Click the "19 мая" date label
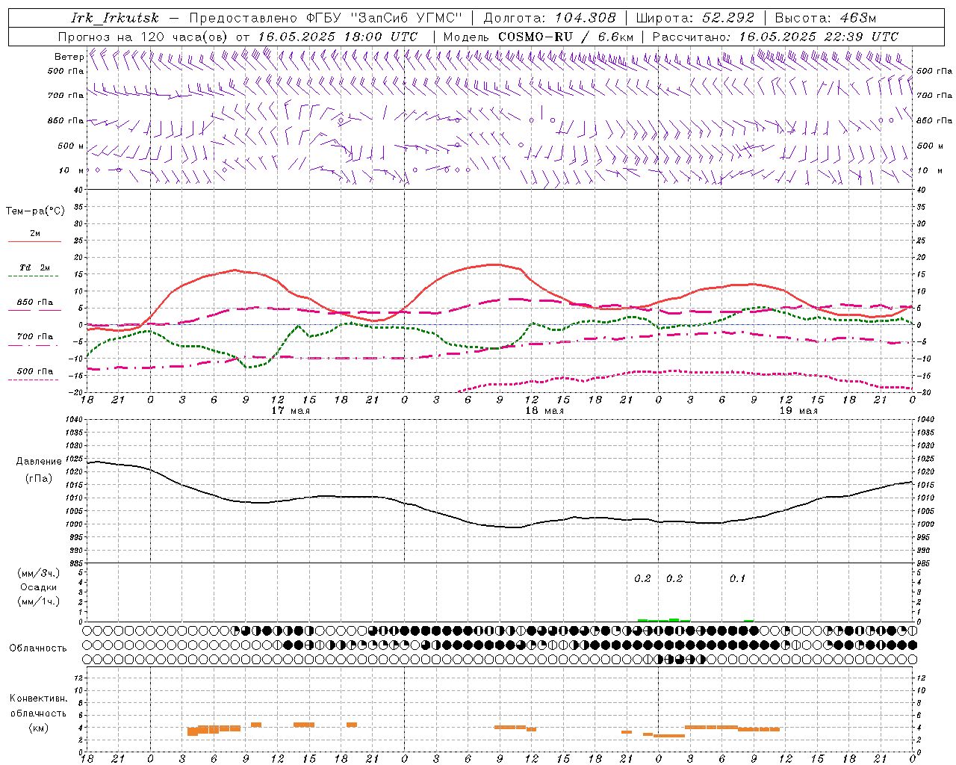 click(x=798, y=411)
